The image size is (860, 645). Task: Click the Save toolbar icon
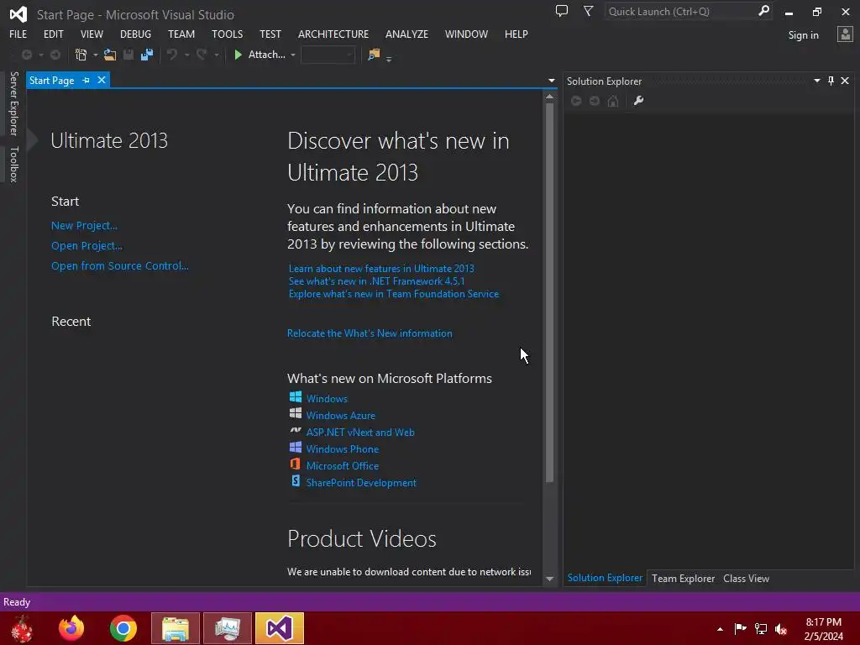tap(128, 55)
